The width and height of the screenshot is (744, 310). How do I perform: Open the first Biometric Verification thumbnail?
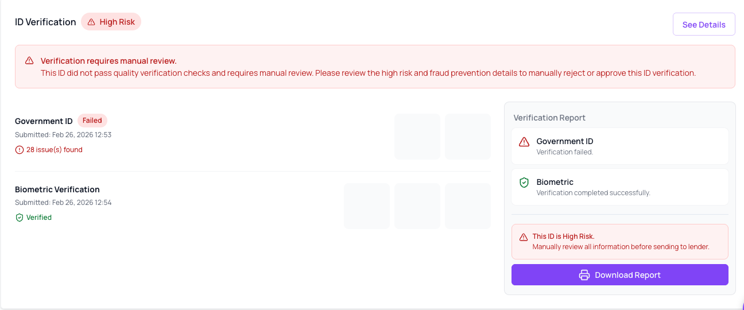click(x=367, y=206)
